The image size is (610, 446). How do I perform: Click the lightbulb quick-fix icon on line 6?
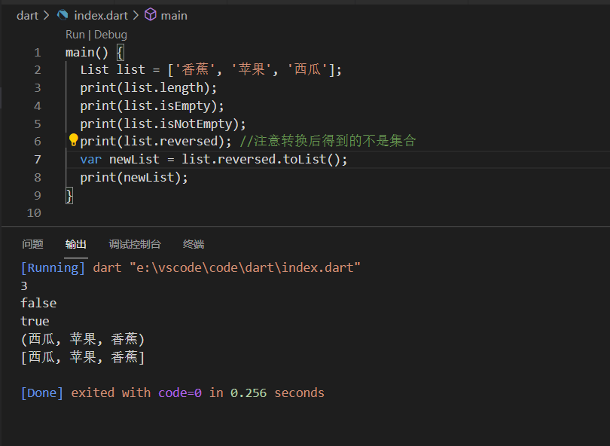point(73,139)
